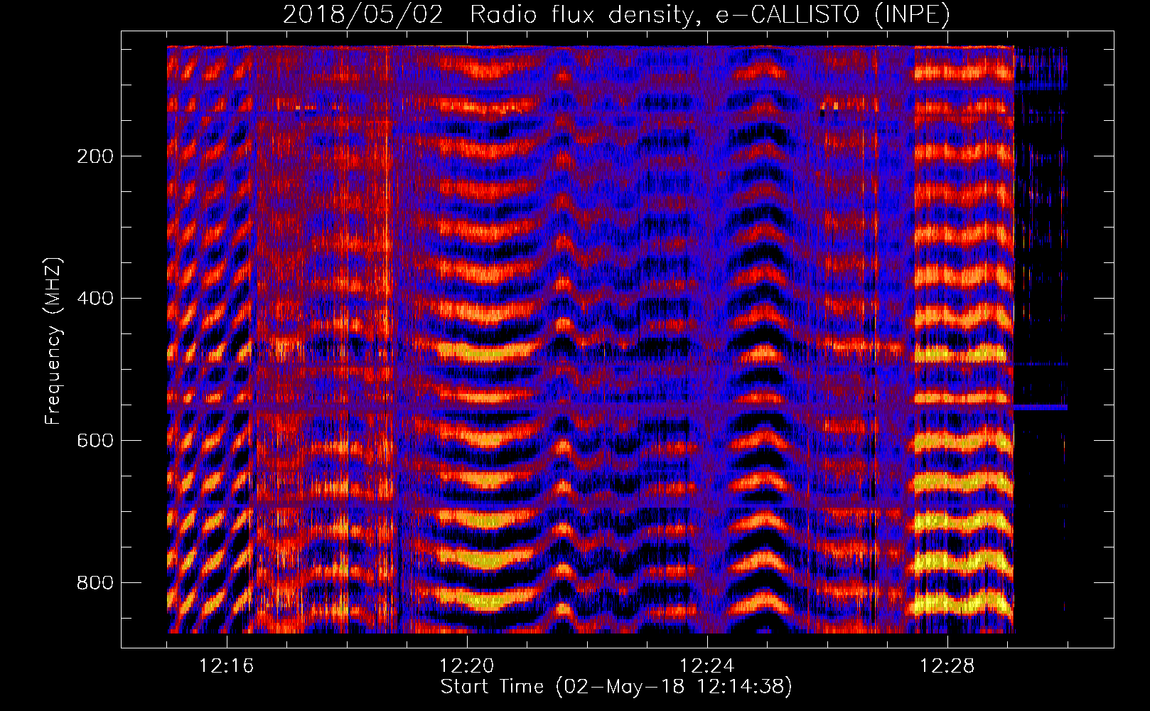Click the 800 frequency tick label
Screen dimensions: 1150x711
(x=95, y=583)
